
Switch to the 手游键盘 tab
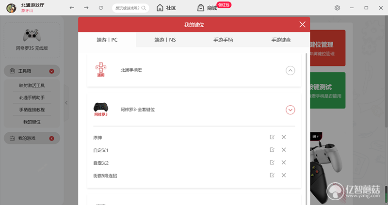coord(281,40)
